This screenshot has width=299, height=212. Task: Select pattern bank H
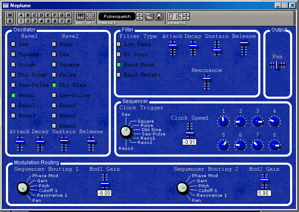[69, 15]
